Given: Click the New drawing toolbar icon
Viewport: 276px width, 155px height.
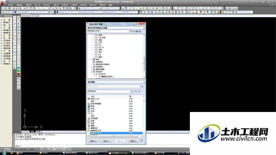Looking at the screenshot, I should tap(3, 8).
